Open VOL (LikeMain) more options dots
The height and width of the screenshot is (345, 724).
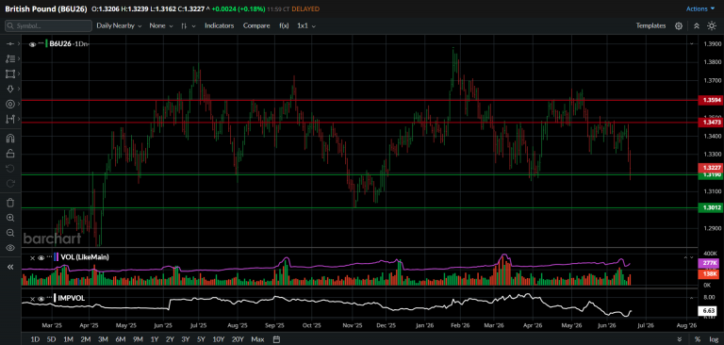(49, 256)
